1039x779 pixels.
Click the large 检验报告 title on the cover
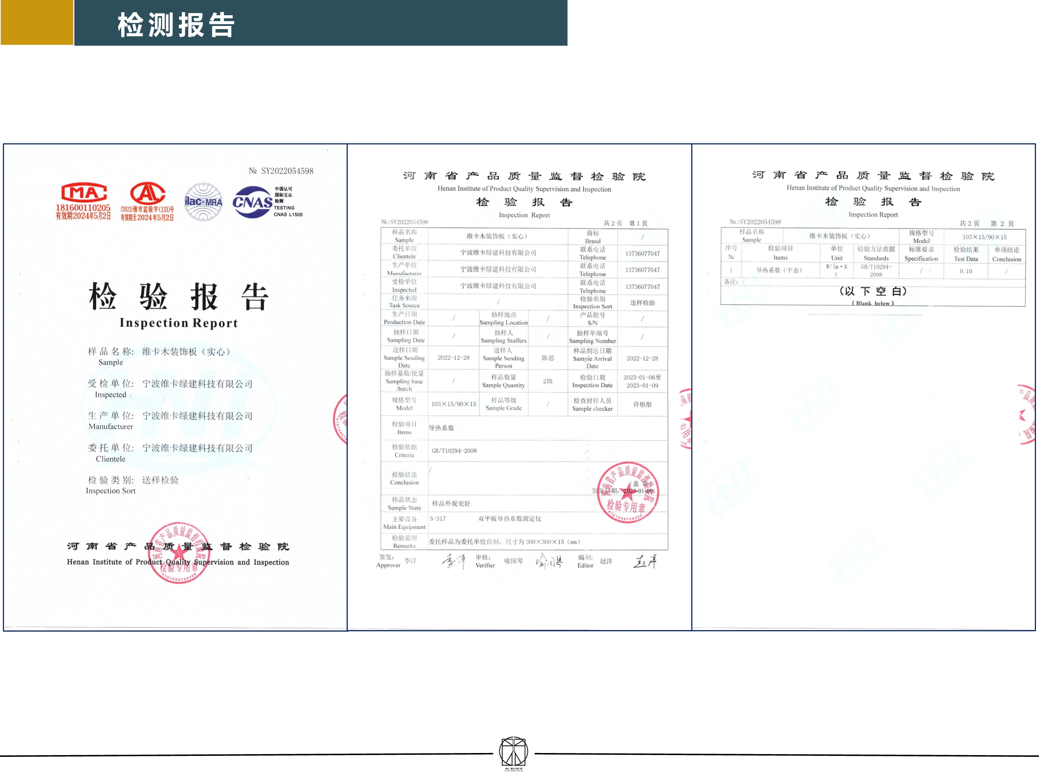tap(179, 296)
